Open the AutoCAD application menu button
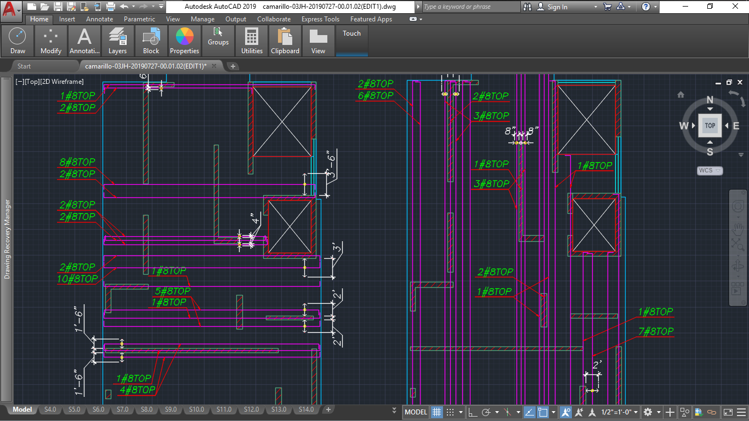This screenshot has height=421, width=749. tap(11, 8)
